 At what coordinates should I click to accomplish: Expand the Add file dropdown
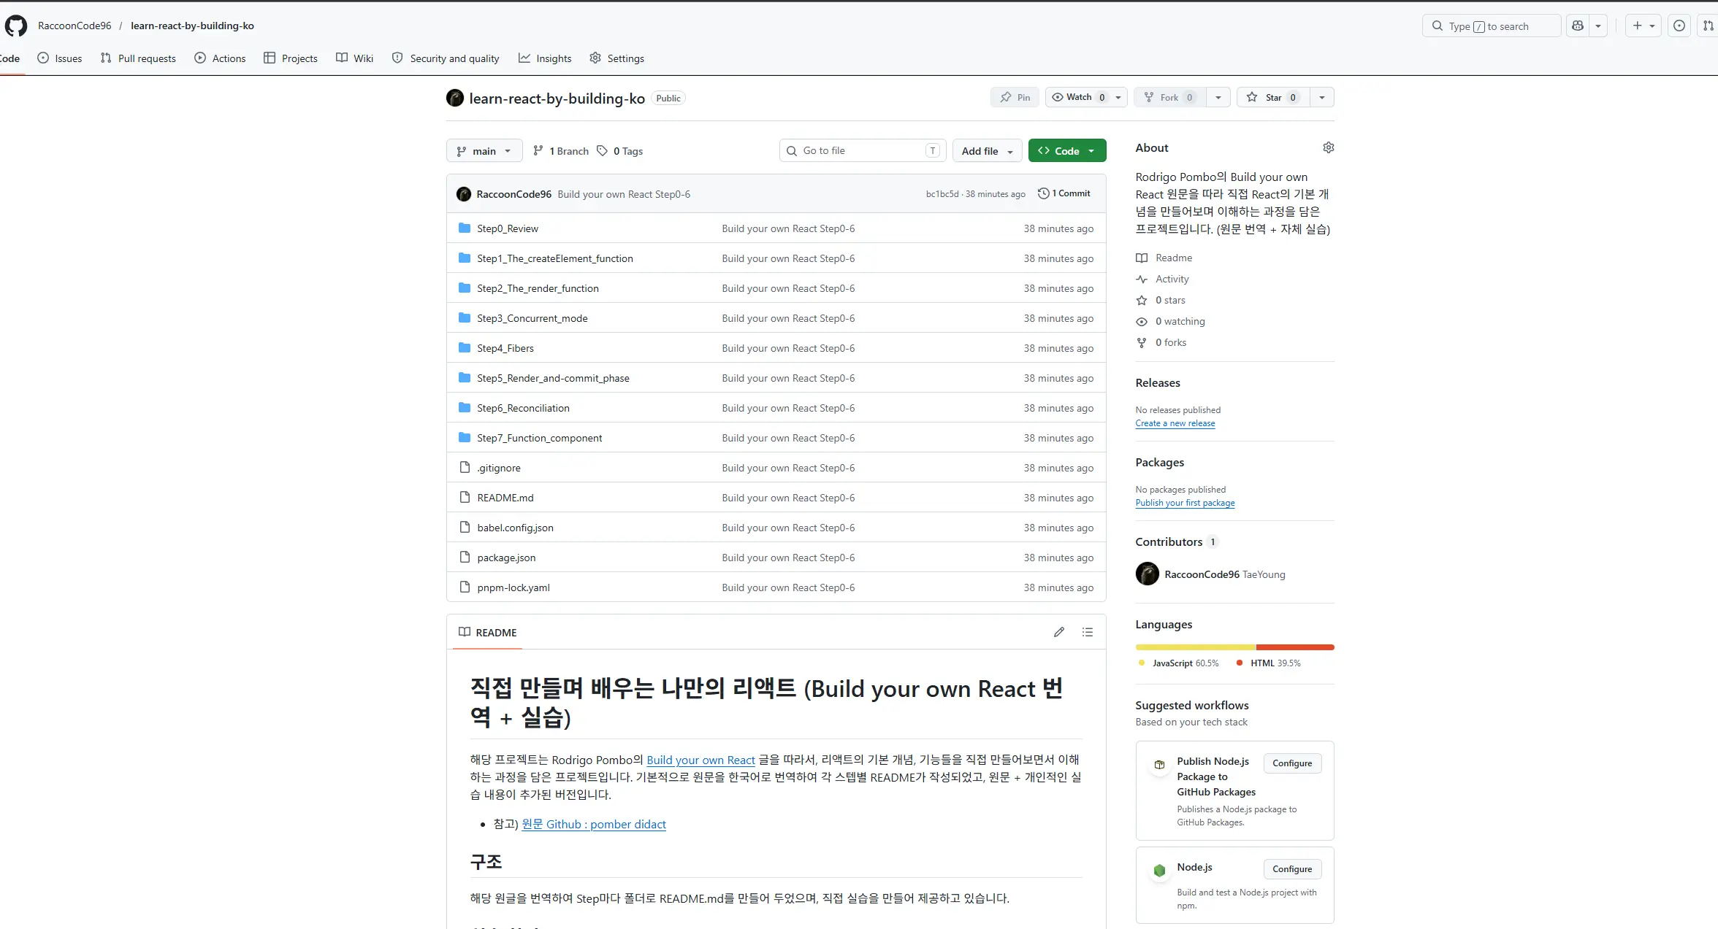(987, 151)
